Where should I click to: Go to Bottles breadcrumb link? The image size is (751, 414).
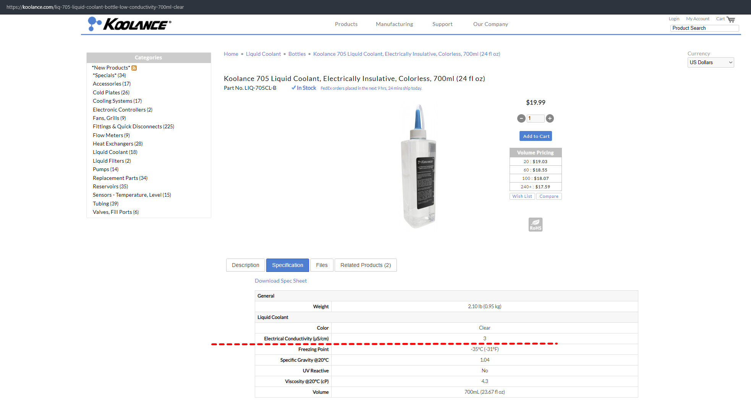(297, 54)
